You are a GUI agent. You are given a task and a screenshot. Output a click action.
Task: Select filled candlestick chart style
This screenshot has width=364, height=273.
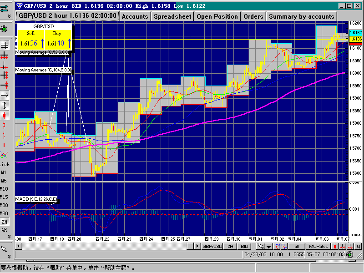pyautogui.click(x=4, y=116)
